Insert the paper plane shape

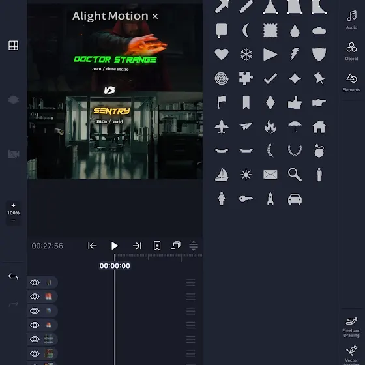coord(246,126)
